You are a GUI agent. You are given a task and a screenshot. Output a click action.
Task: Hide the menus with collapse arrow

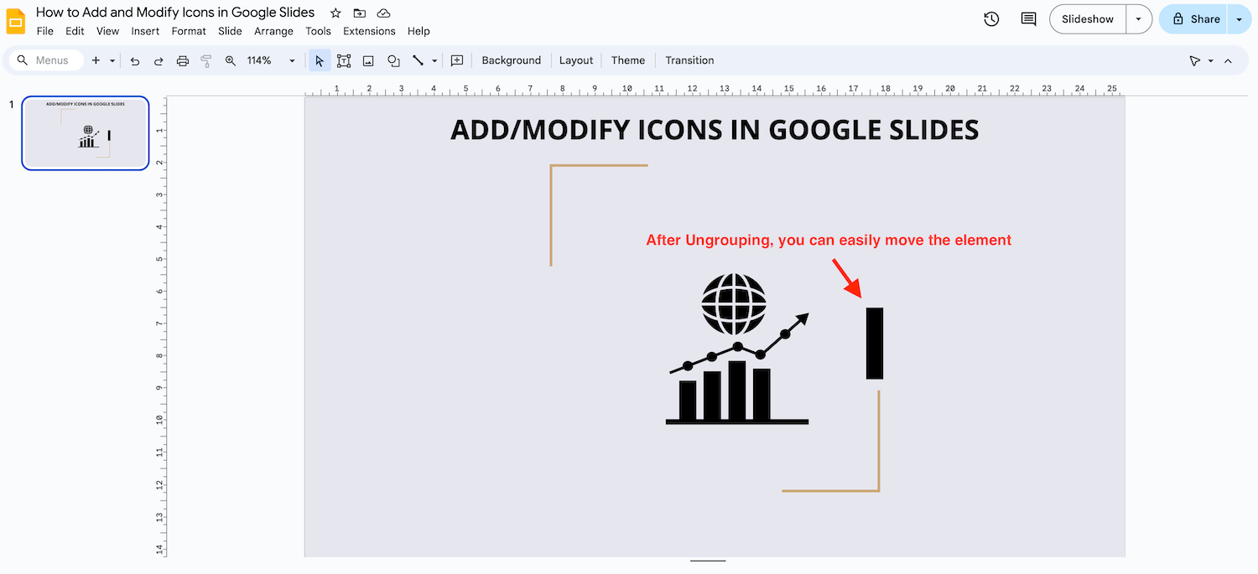pyautogui.click(x=1228, y=61)
